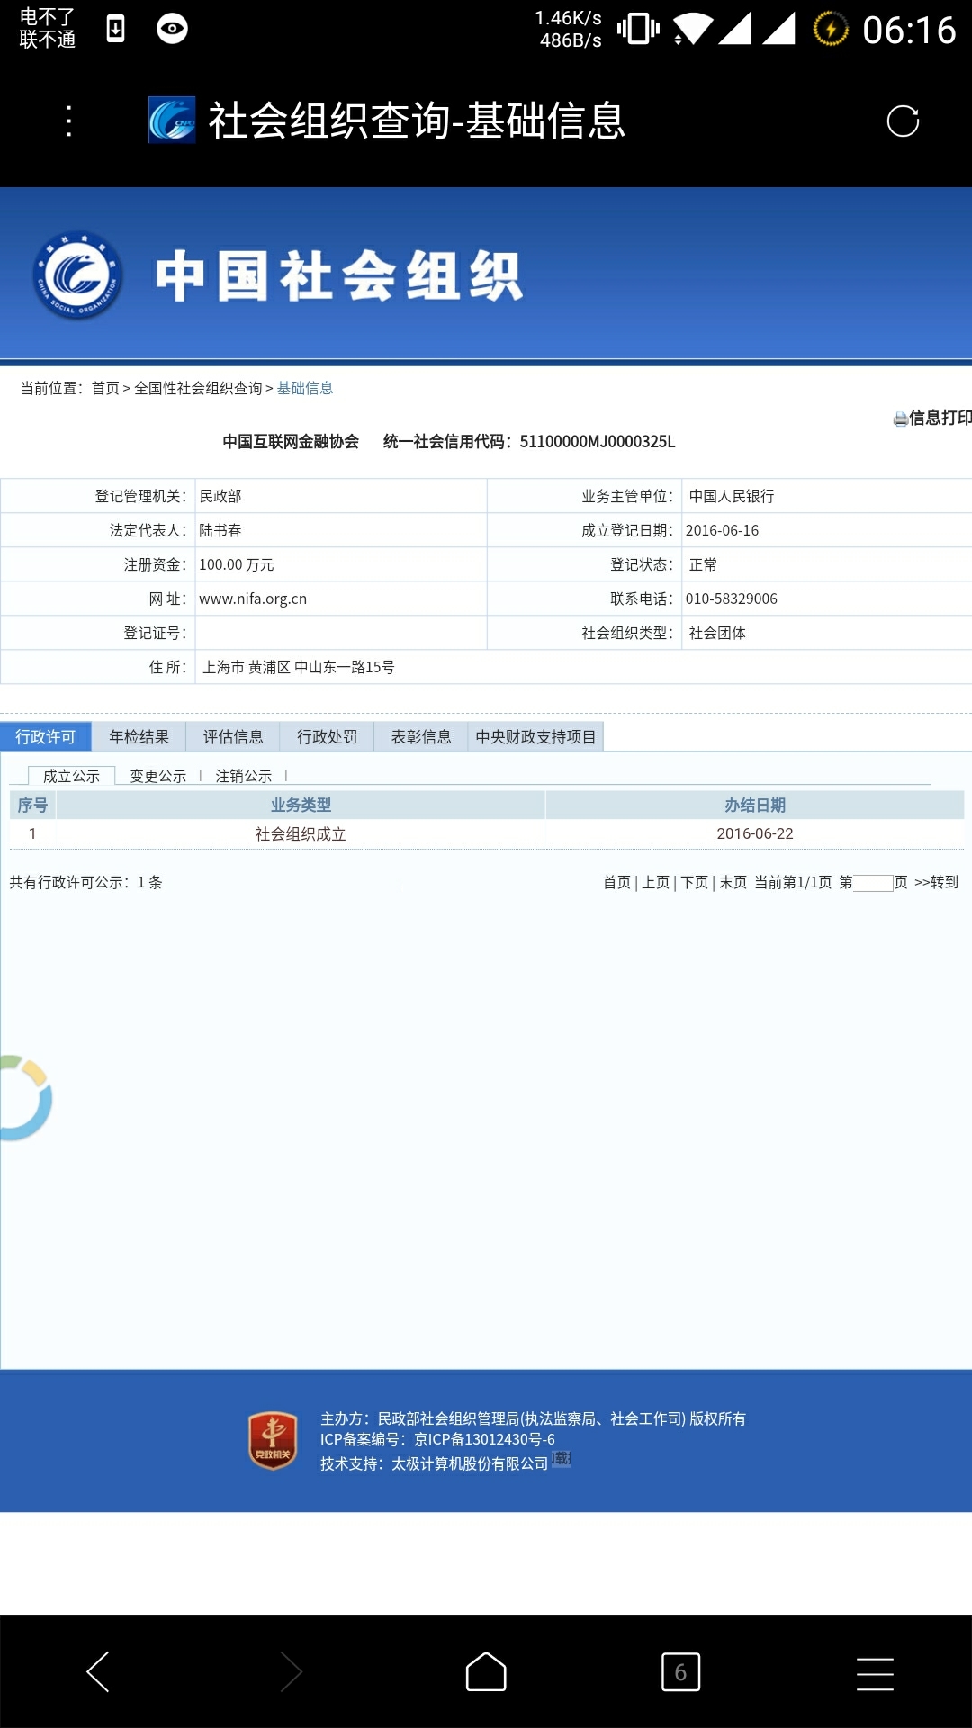Reload the page with the refresh icon
The height and width of the screenshot is (1728, 972).
[x=903, y=121]
